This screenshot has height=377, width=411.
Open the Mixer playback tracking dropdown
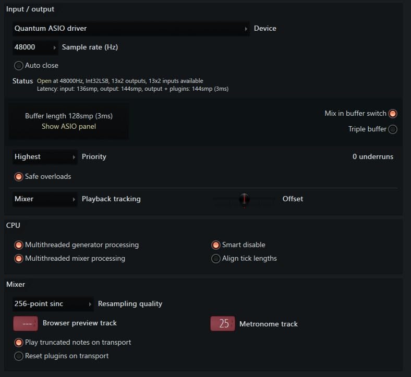pyautogui.click(x=45, y=199)
